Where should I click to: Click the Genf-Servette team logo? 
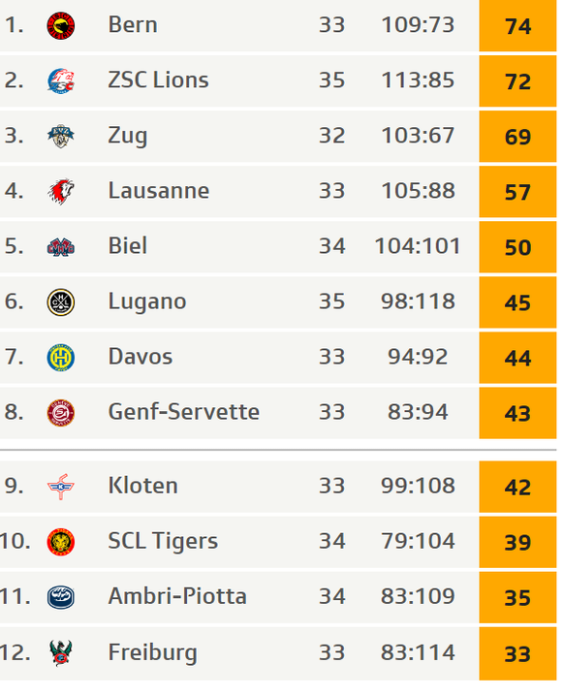(x=61, y=413)
